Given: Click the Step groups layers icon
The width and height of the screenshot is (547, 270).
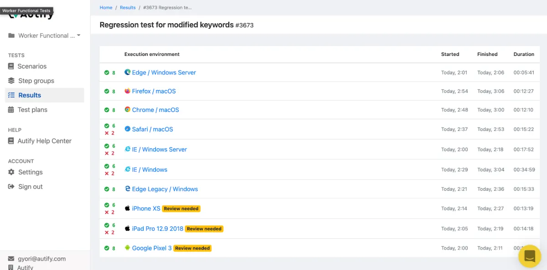Looking at the screenshot, I should [11, 81].
